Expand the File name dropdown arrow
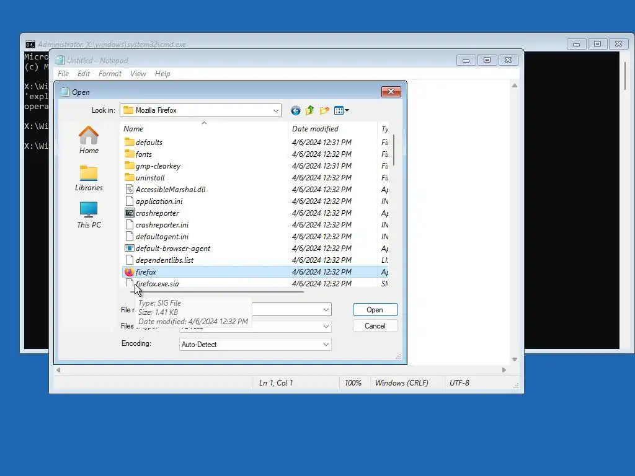The width and height of the screenshot is (635, 476). (326, 310)
